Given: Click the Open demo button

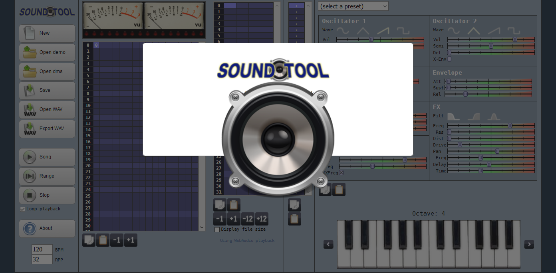Looking at the screenshot, I should [x=47, y=52].
